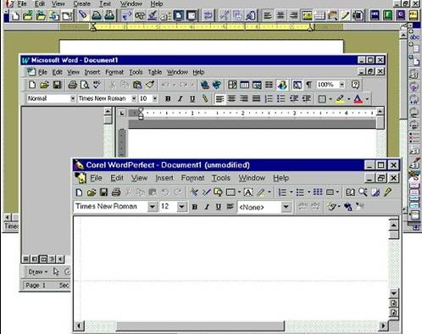Click Open folder icon in WordPerfect toolbar
422x334 pixels.
click(x=92, y=192)
